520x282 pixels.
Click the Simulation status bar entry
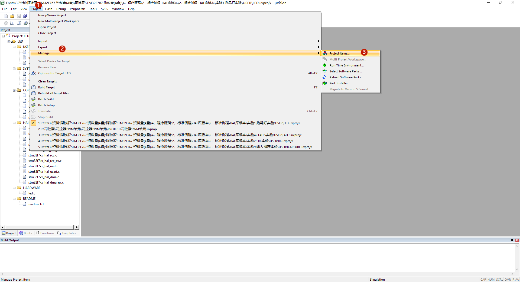point(377,280)
